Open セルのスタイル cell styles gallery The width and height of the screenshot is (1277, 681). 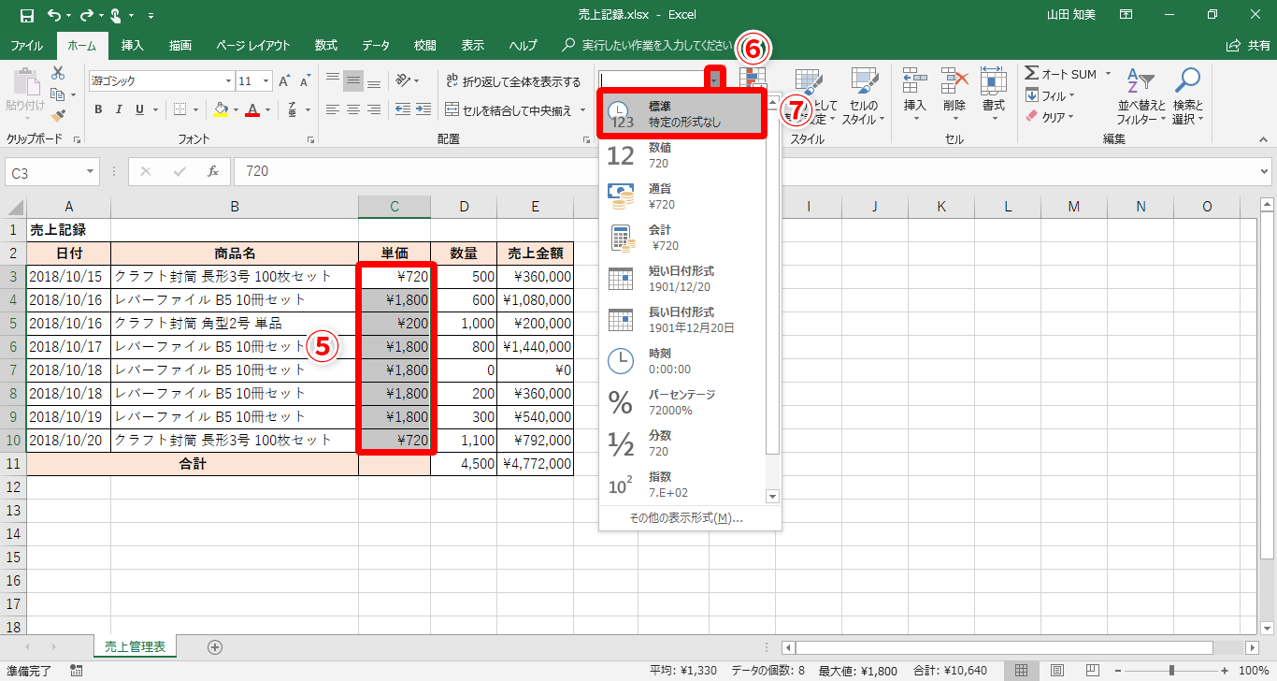pos(863,95)
